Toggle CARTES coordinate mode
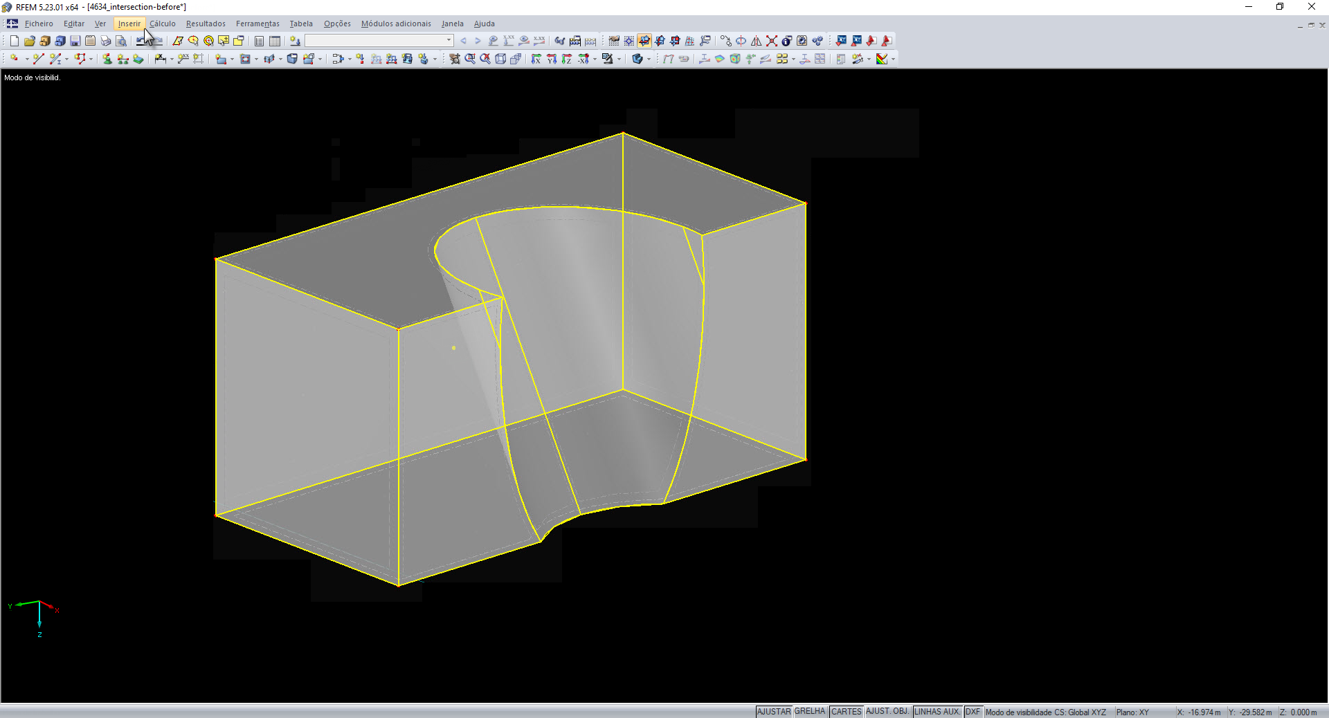Screen dimensions: 1329x718 click(x=847, y=712)
